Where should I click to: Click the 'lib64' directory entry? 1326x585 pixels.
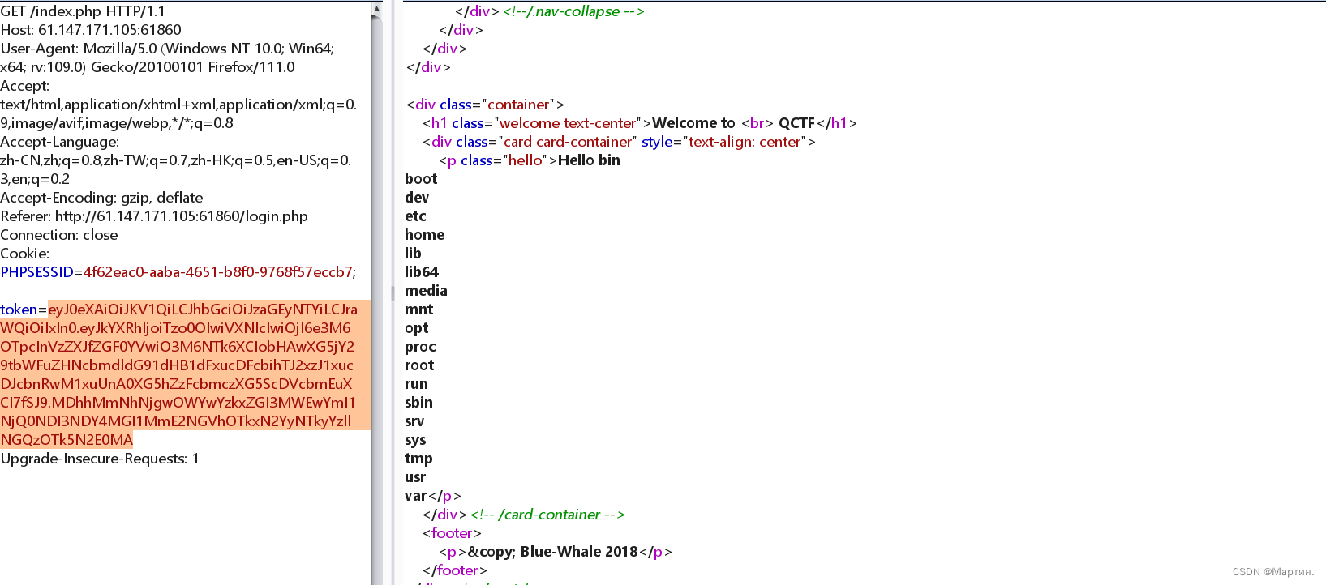point(422,272)
